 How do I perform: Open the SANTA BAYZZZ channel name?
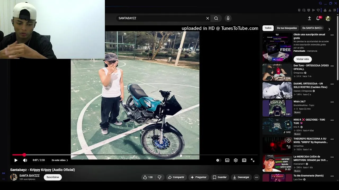[29, 176]
